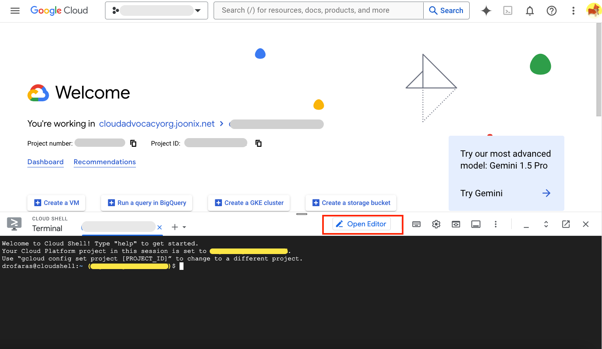602x349 pixels.
Task: Follow the Try Gemini link
Action: tap(482, 193)
